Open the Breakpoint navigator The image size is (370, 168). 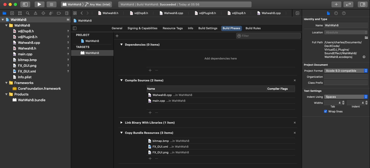coord(59,13)
